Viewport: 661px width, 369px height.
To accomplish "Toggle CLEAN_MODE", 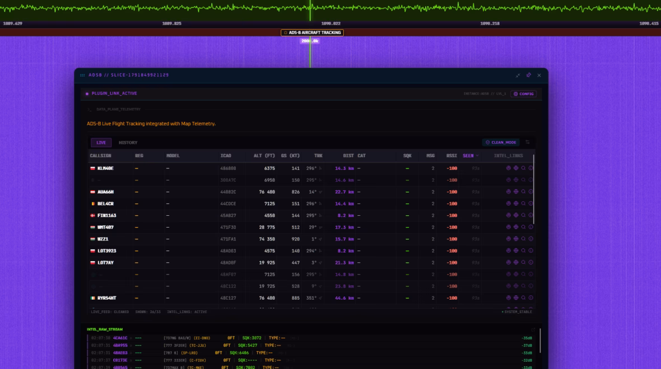I will pos(501,142).
